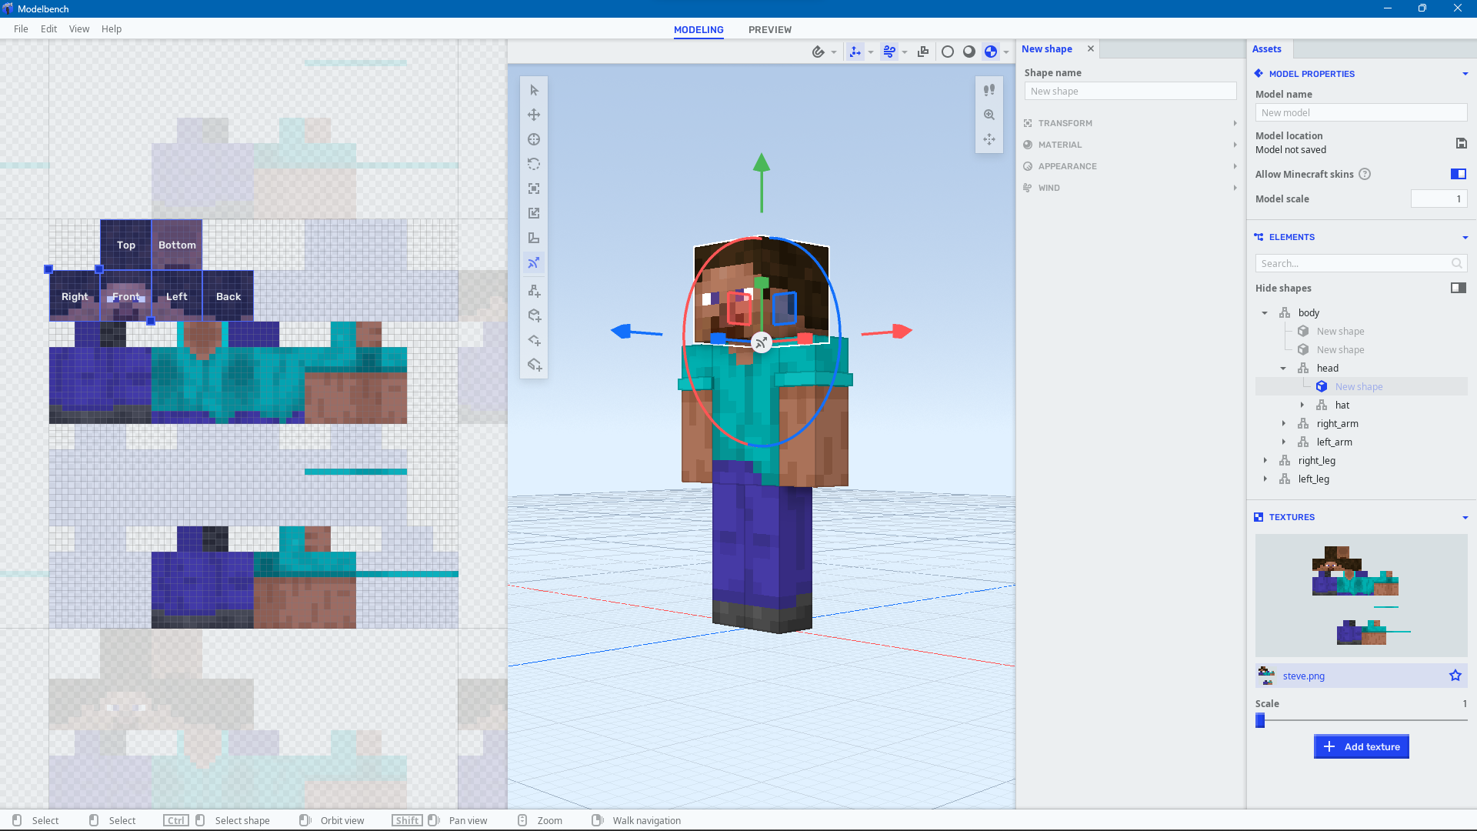
Task: Add a new block shape
Action: 534,315
